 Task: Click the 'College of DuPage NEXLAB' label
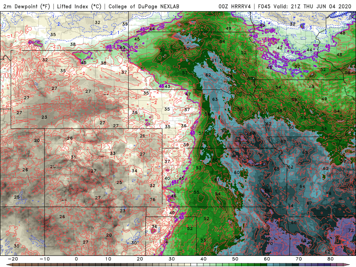[x=144, y=7]
